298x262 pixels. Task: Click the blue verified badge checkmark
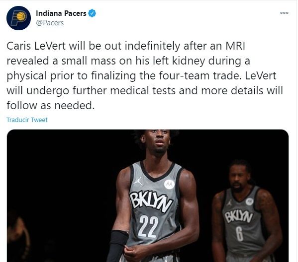pyautogui.click(x=92, y=13)
